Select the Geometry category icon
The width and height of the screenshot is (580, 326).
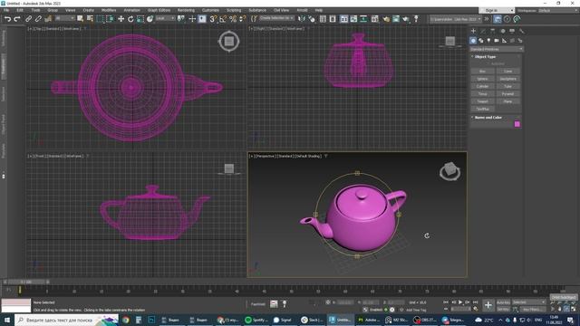pos(473,41)
